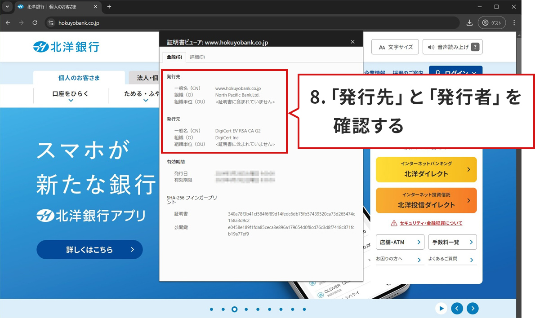
Task: Select the eighth carousel dot
Action: coord(293,309)
